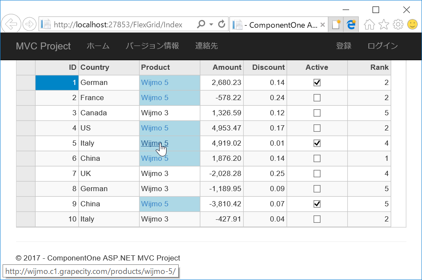Select all via grid top-left corner cell
Screen dimensions: 422x280
[x=26, y=68]
